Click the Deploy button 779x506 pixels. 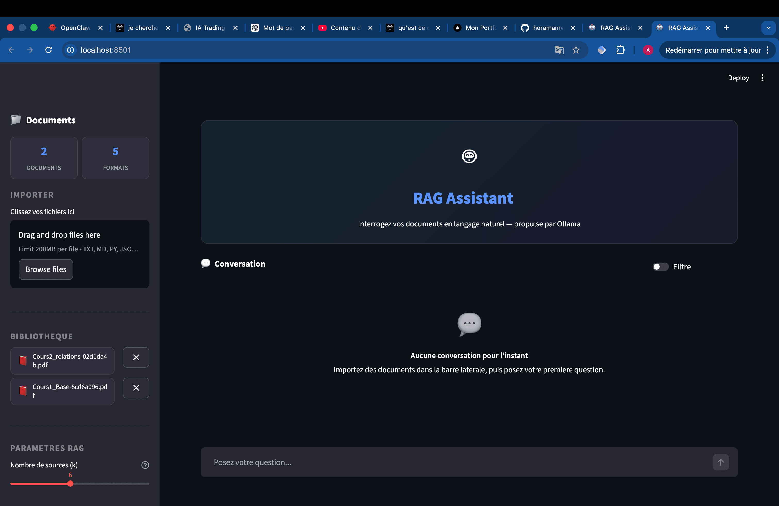738,78
